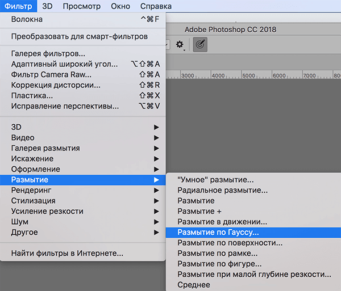
Task: Click the Adobe Photoshop CC 2018 title bar
Action: (230, 29)
